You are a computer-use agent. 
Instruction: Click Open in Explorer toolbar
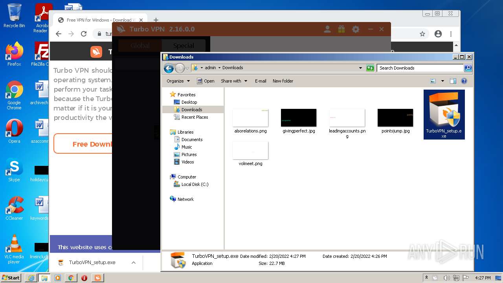coord(206,81)
